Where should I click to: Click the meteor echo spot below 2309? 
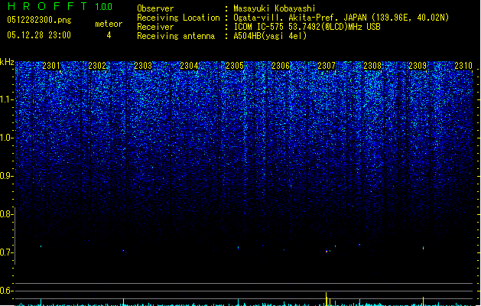pyautogui.click(x=424, y=248)
